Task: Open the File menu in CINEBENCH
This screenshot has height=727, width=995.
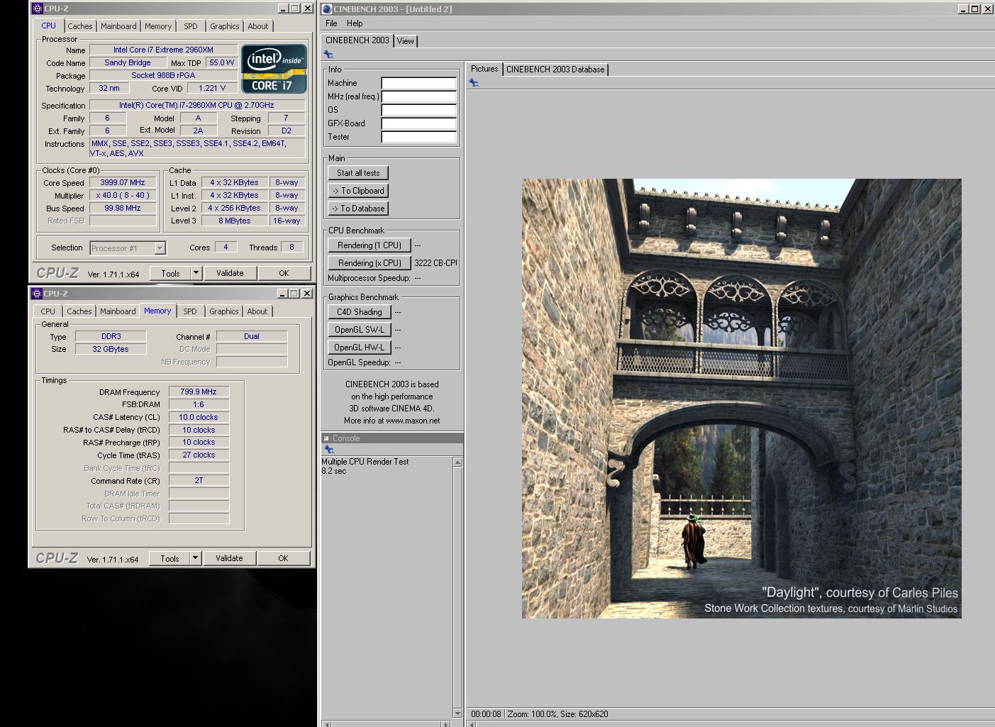Action: [x=331, y=23]
